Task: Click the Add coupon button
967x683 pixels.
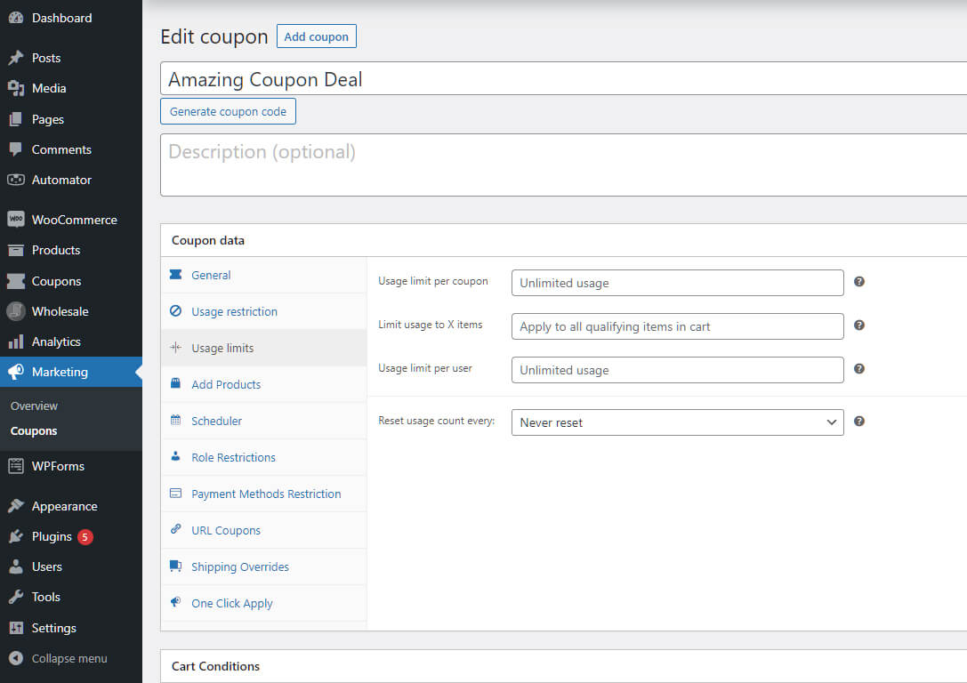Action: (x=316, y=36)
